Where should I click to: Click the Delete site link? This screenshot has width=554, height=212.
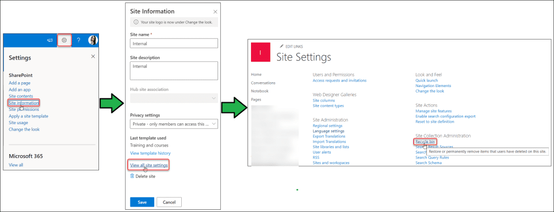145,176
